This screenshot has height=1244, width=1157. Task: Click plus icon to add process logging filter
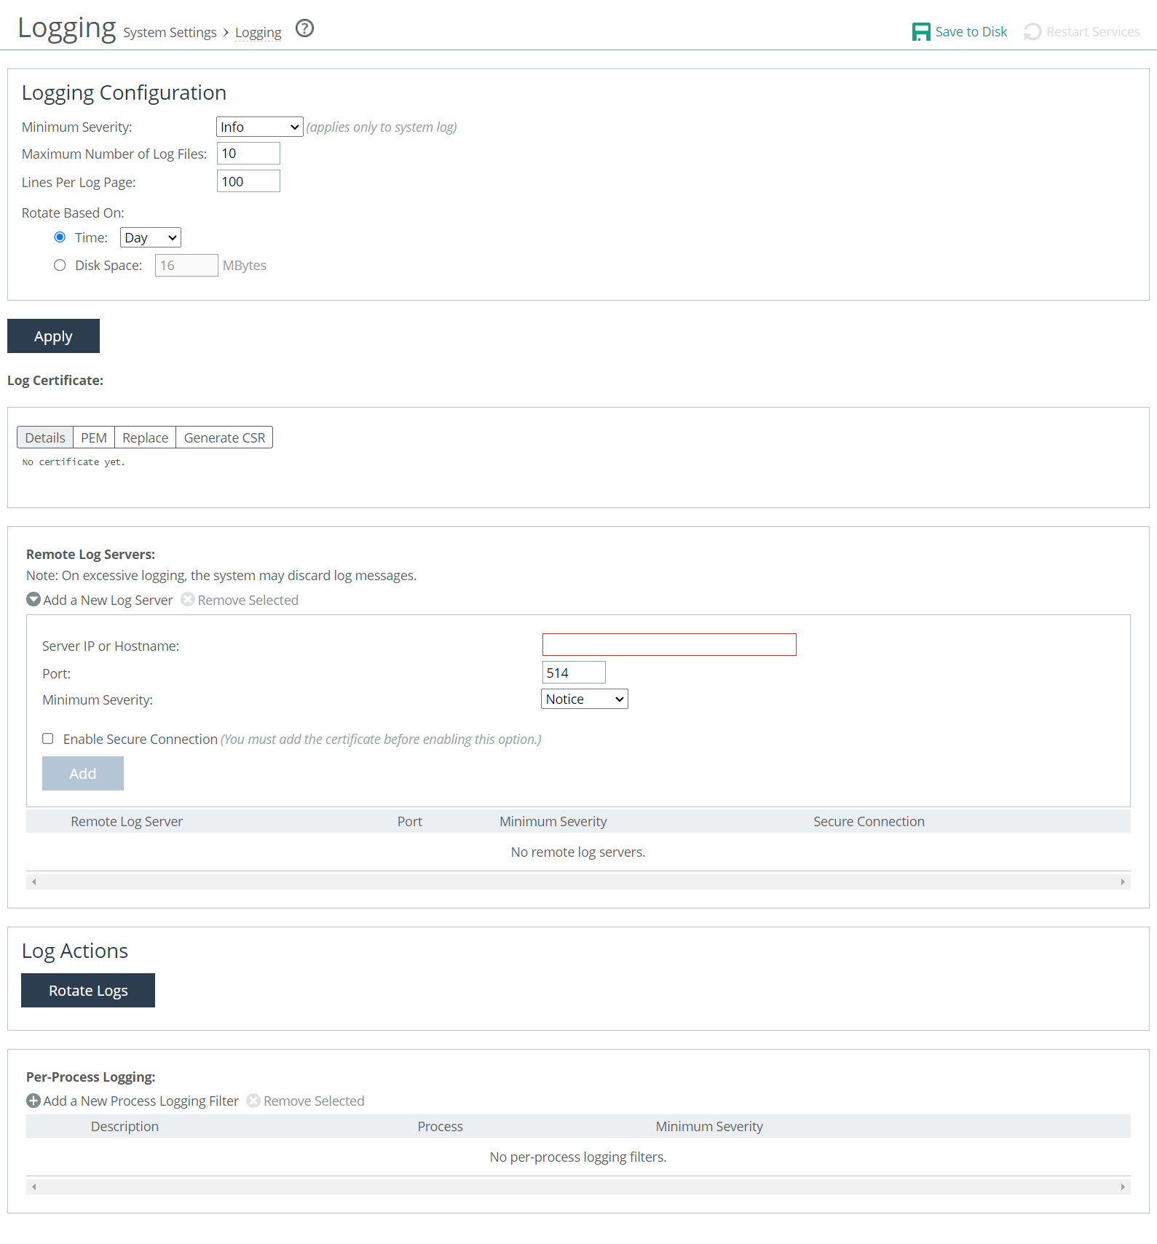(x=33, y=1101)
